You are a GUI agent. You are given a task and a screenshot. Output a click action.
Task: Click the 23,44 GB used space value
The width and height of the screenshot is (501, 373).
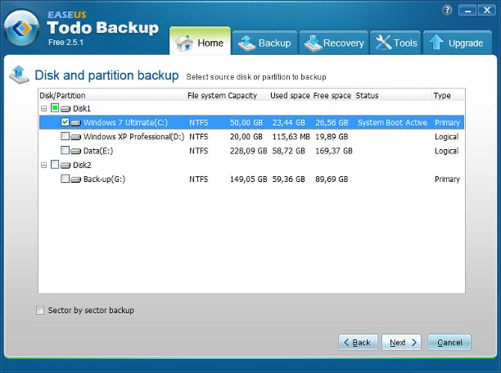288,122
